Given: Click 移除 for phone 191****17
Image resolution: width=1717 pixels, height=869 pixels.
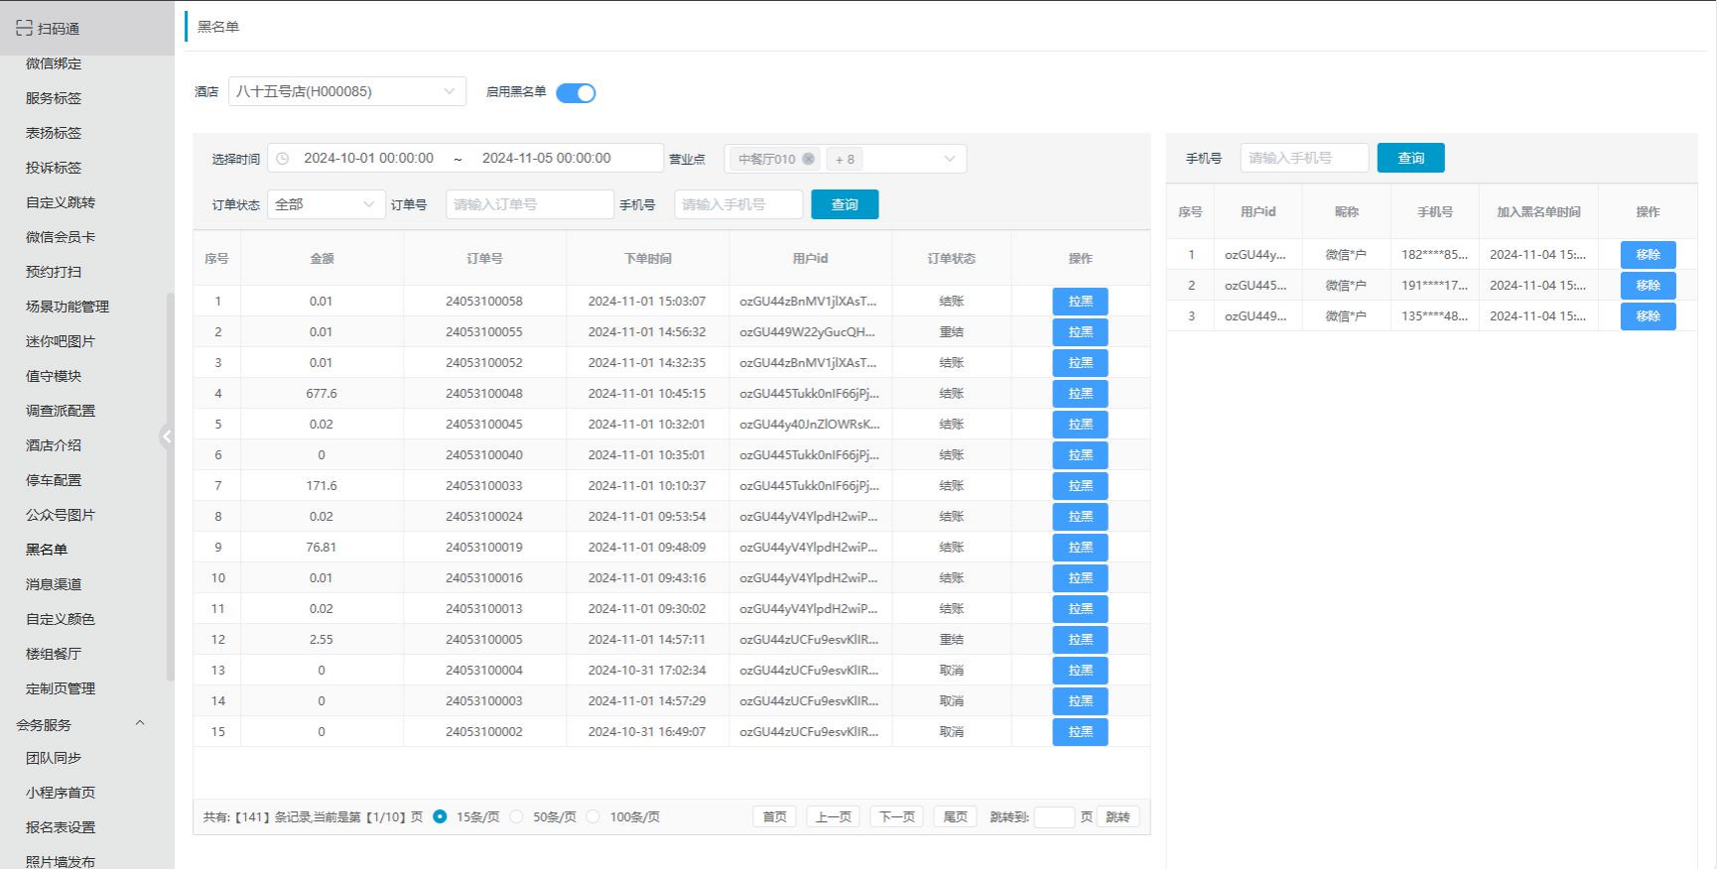Looking at the screenshot, I should click(x=1648, y=286).
